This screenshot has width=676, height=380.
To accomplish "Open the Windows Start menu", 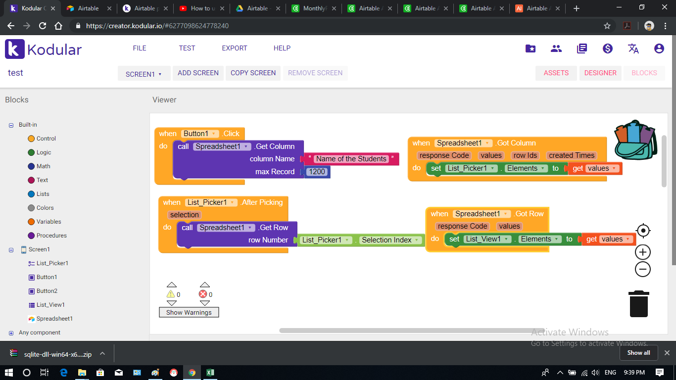I will 9,373.
